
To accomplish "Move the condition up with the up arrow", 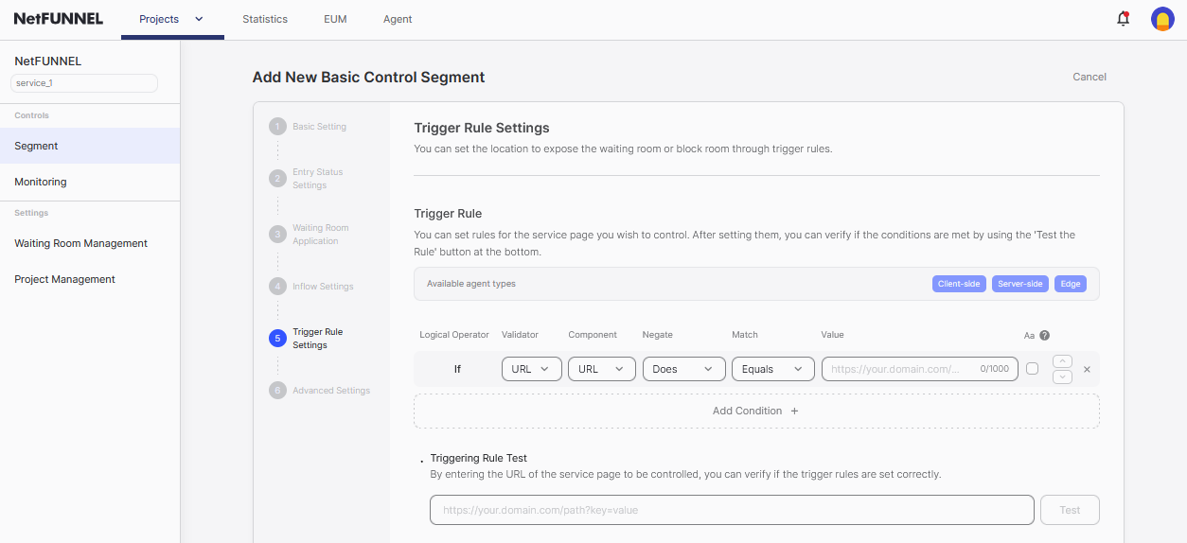I will (x=1062, y=361).
